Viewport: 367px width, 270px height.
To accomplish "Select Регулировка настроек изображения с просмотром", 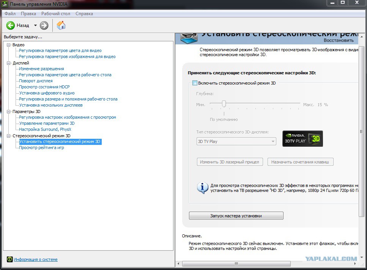I will click(68, 117).
